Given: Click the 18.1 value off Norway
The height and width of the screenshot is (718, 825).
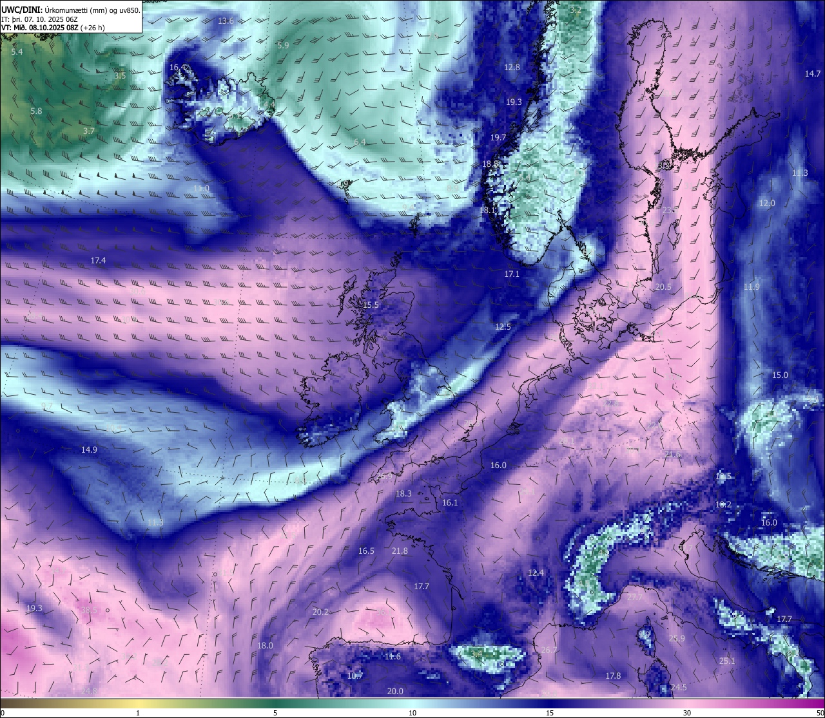Looking at the screenshot, I should point(488,211).
